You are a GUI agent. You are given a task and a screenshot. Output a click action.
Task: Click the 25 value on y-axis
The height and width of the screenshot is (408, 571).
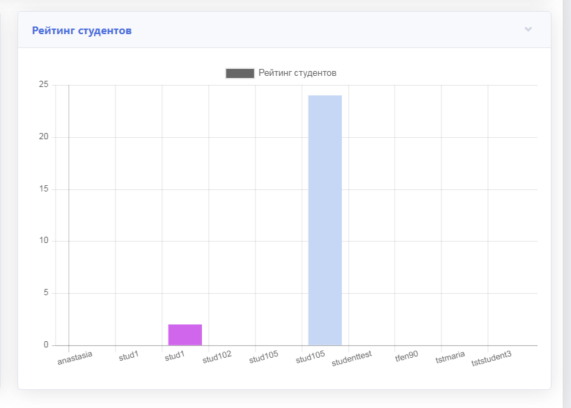point(43,85)
